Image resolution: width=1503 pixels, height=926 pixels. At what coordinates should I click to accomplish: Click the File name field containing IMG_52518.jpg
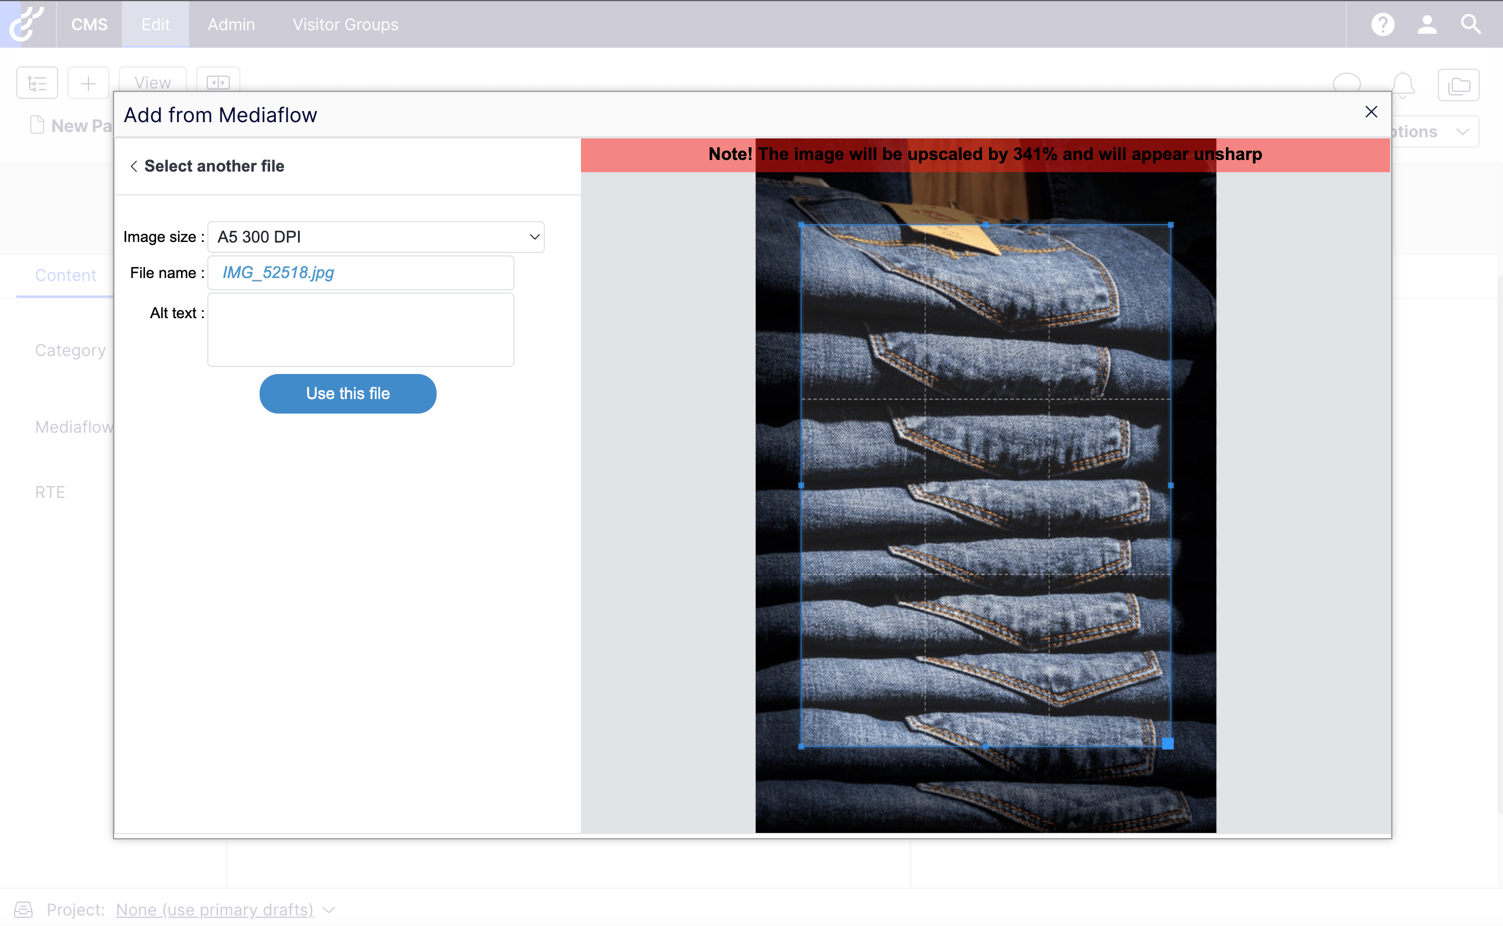360,273
